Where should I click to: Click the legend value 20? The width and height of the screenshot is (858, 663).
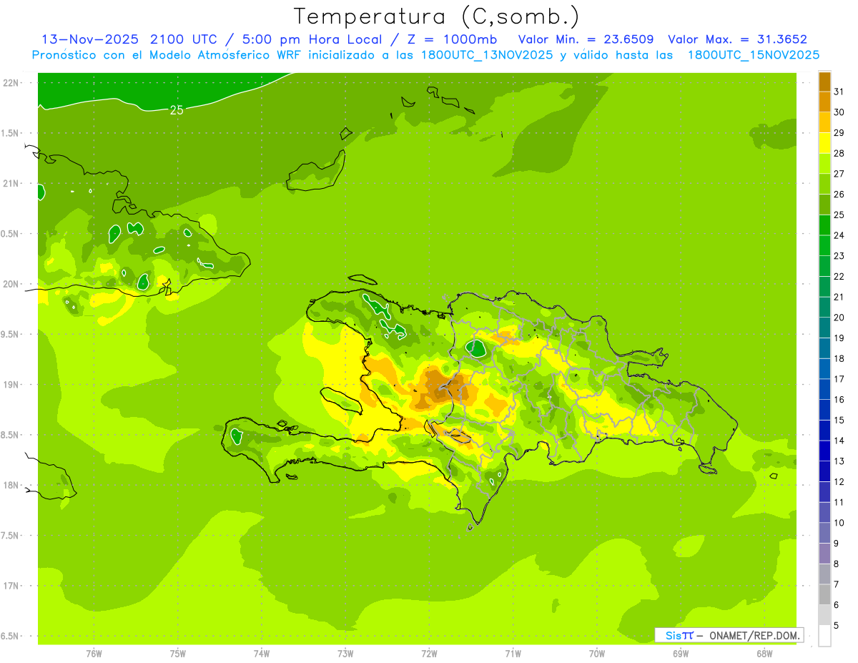(x=839, y=318)
